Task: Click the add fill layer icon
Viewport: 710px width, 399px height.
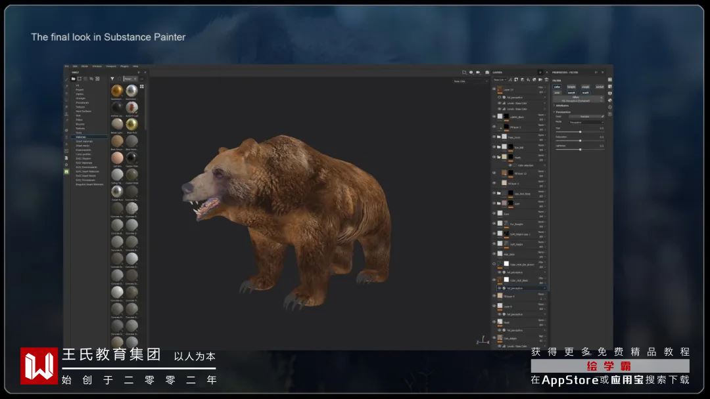Action: [529, 79]
